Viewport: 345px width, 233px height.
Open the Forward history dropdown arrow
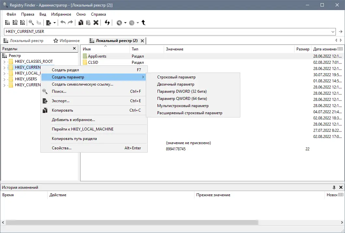click(138, 23)
